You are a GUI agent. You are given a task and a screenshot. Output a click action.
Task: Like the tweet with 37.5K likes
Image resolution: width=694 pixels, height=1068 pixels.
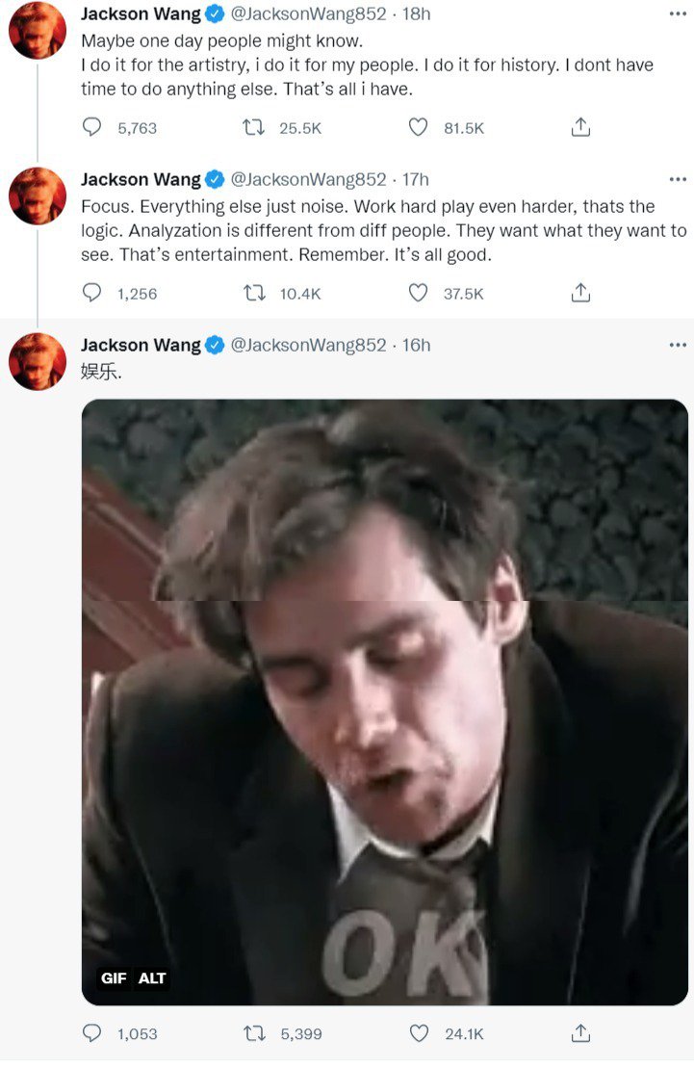[418, 293]
